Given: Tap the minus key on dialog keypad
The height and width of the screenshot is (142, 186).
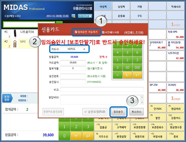Looking at the screenshot, I should (x=118, y=75).
